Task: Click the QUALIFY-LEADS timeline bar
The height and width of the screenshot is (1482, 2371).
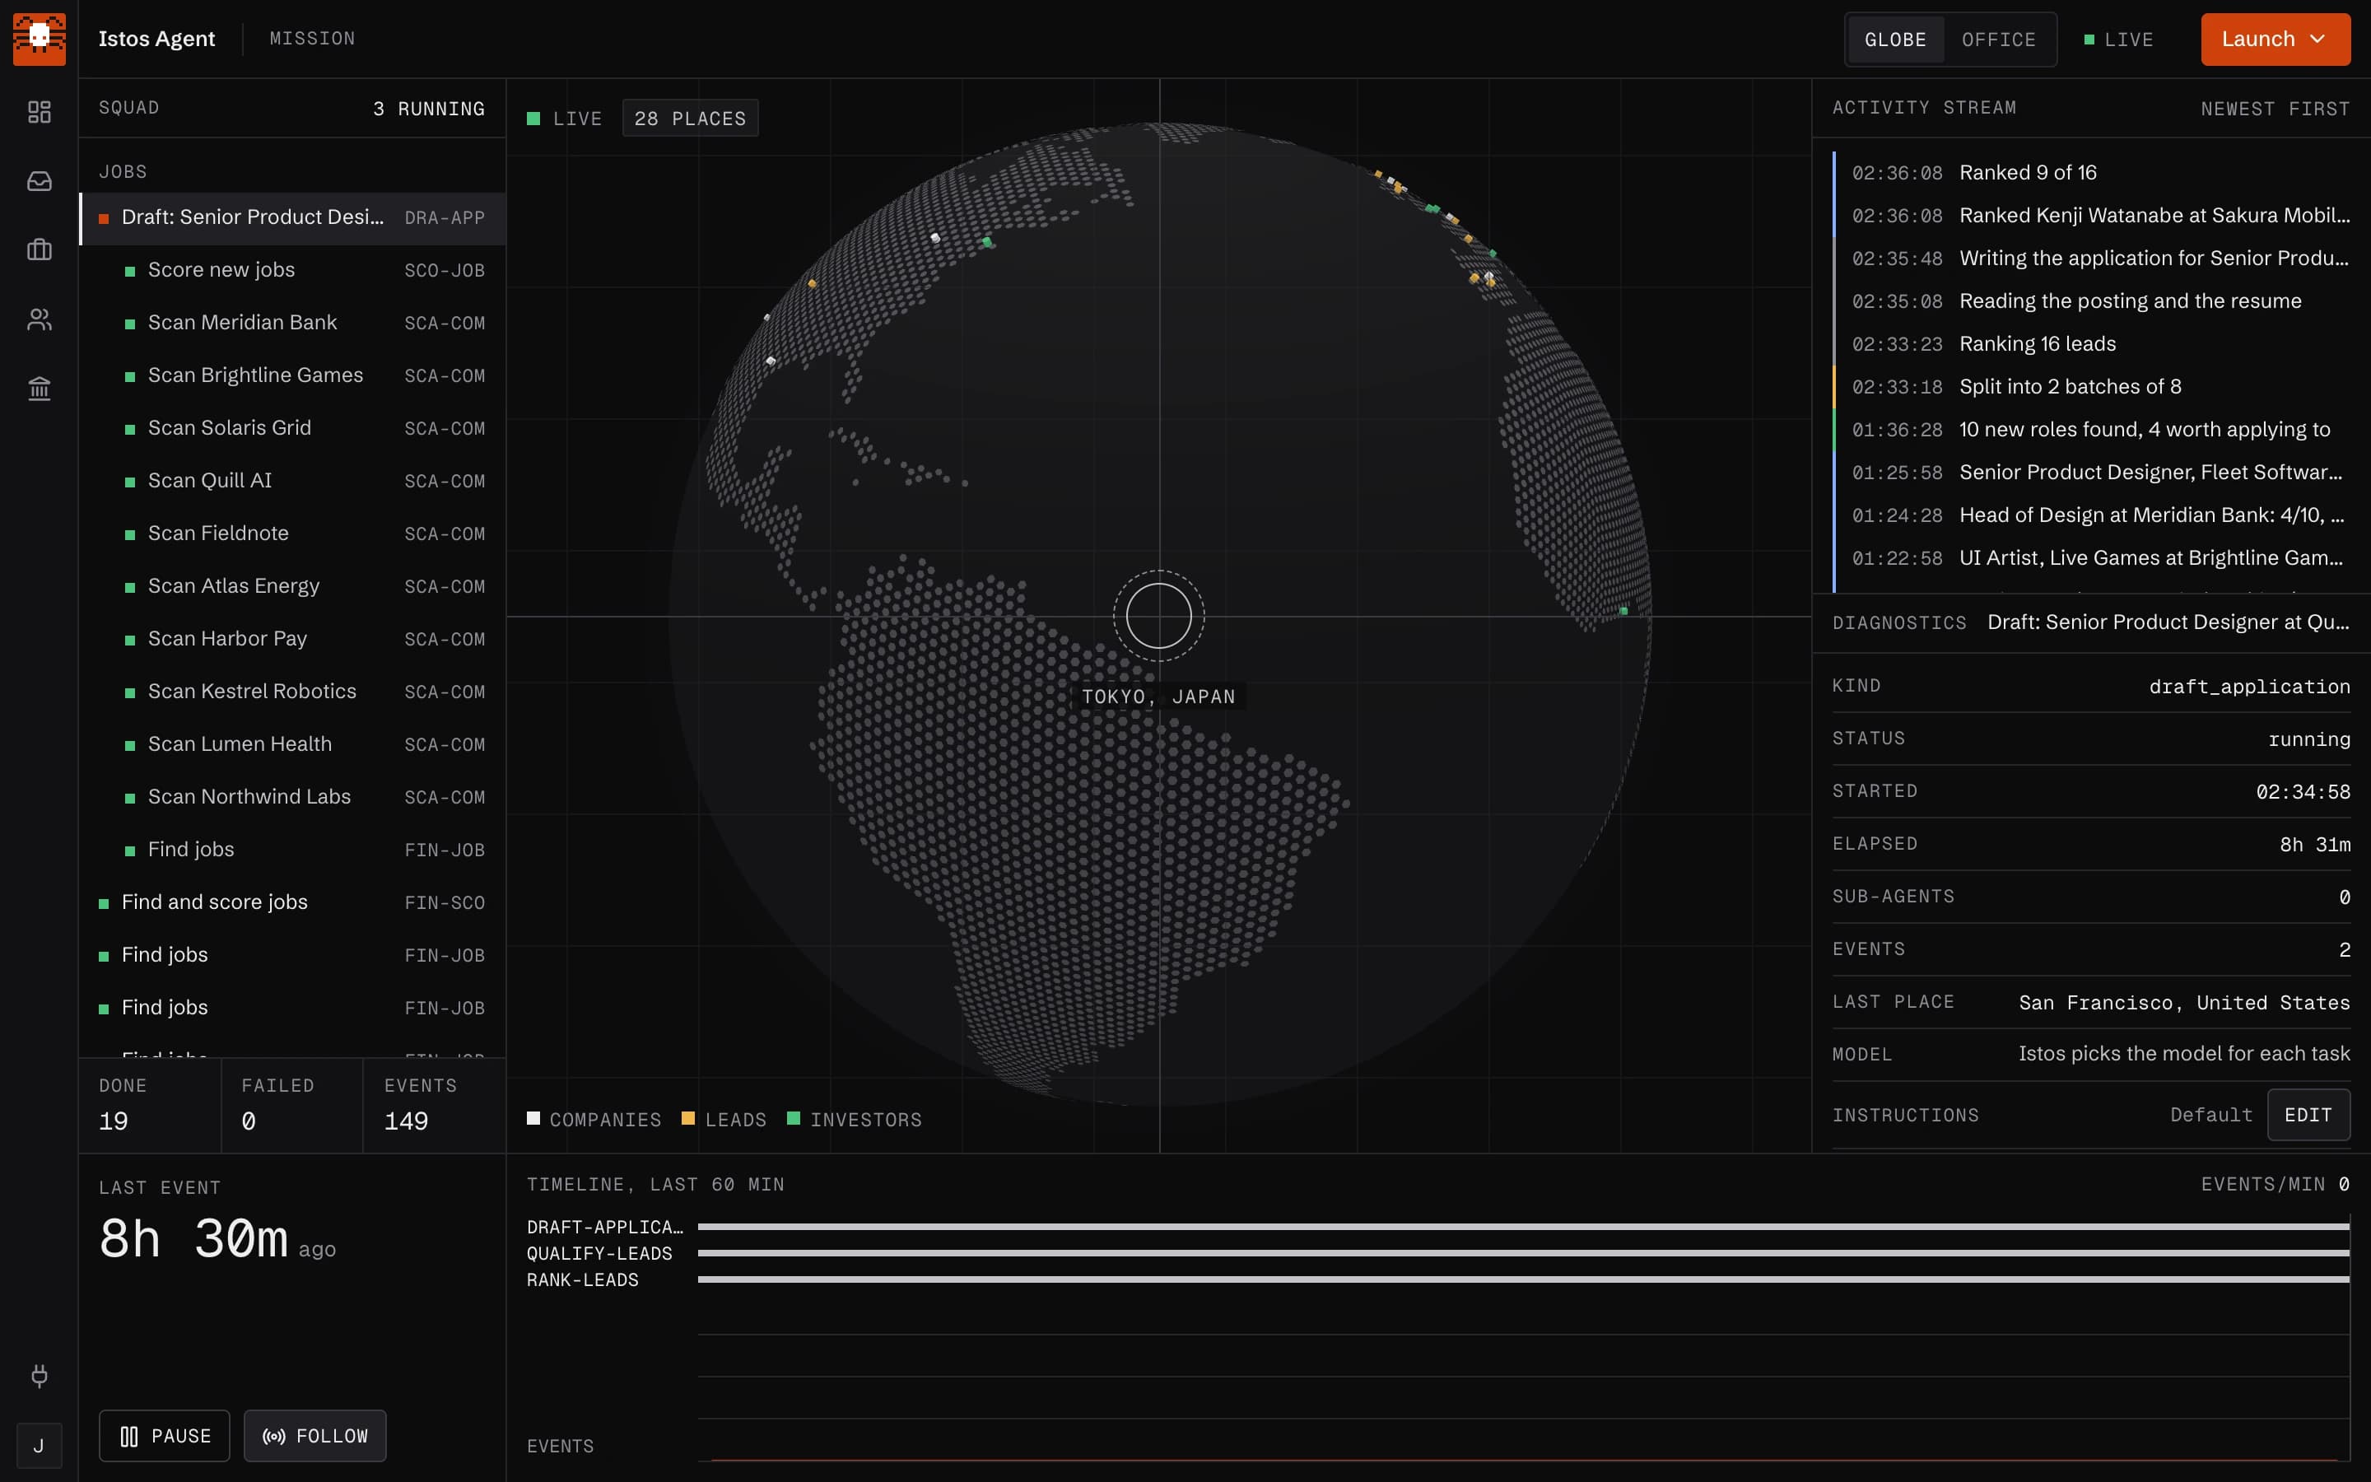Action: click(1524, 1254)
